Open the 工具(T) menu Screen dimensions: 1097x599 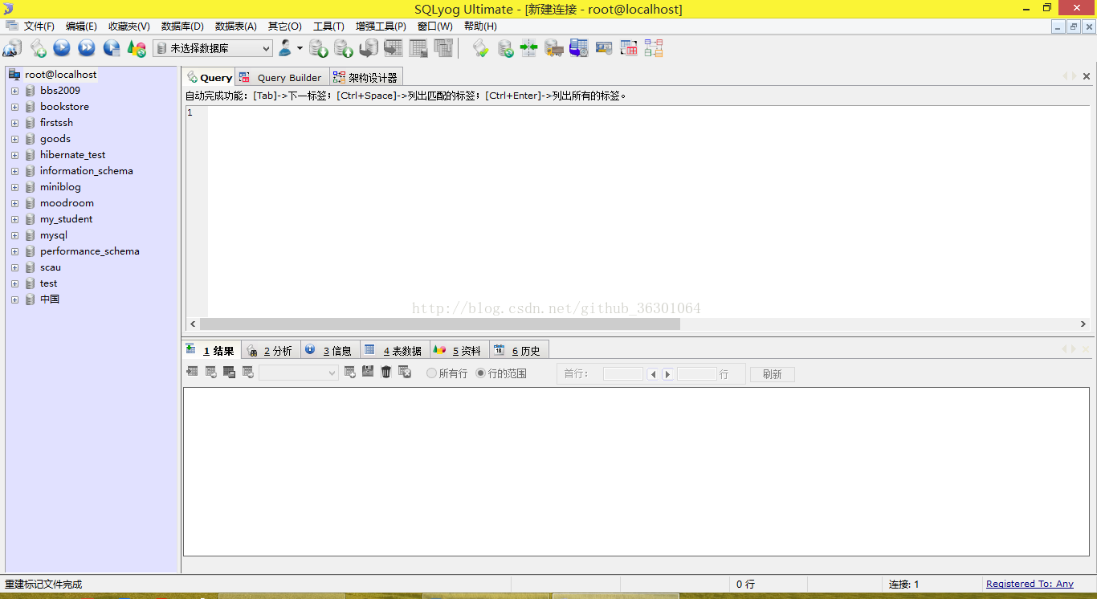(328, 26)
